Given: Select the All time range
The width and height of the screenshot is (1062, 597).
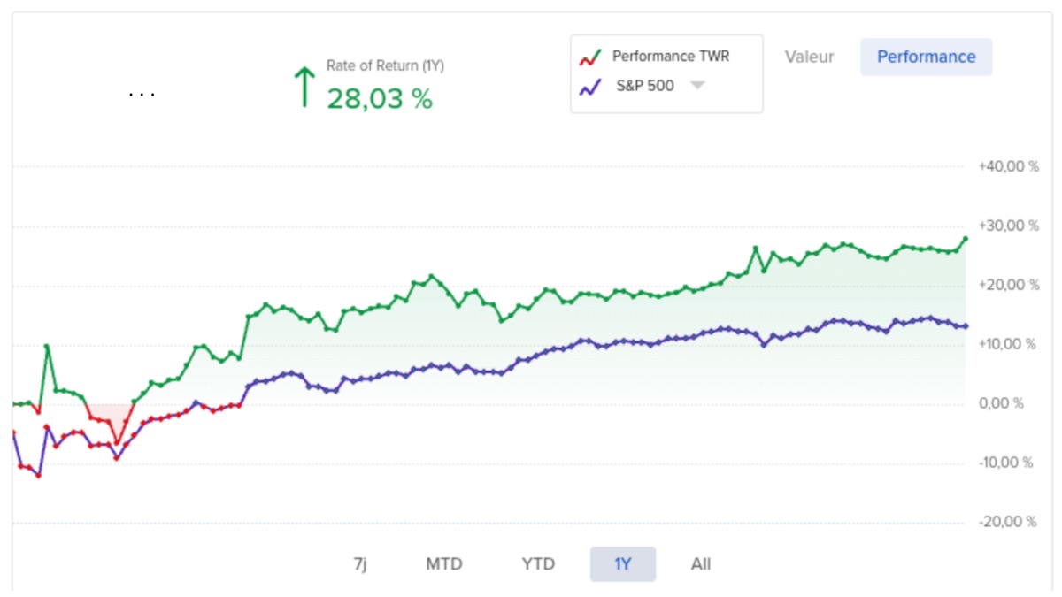Looking at the screenshot, I should (x=702, y=563).
